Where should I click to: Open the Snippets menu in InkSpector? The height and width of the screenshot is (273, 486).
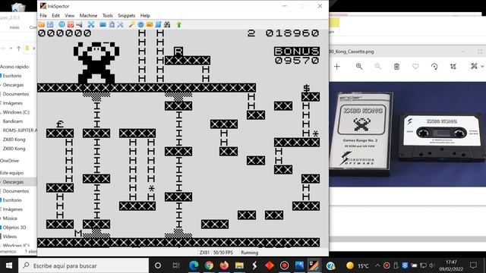(x=127, y=15)
